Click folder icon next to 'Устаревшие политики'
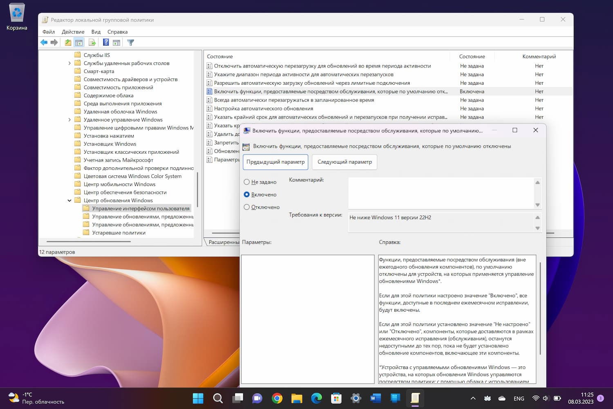The width and height of the screenshot is (613, 409). [86, 233]
